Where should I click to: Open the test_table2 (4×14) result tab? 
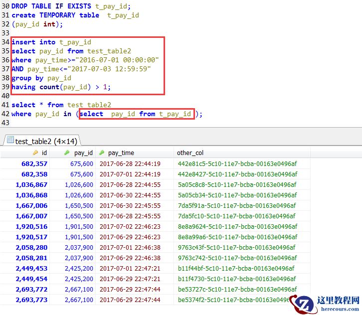[42, 141]
